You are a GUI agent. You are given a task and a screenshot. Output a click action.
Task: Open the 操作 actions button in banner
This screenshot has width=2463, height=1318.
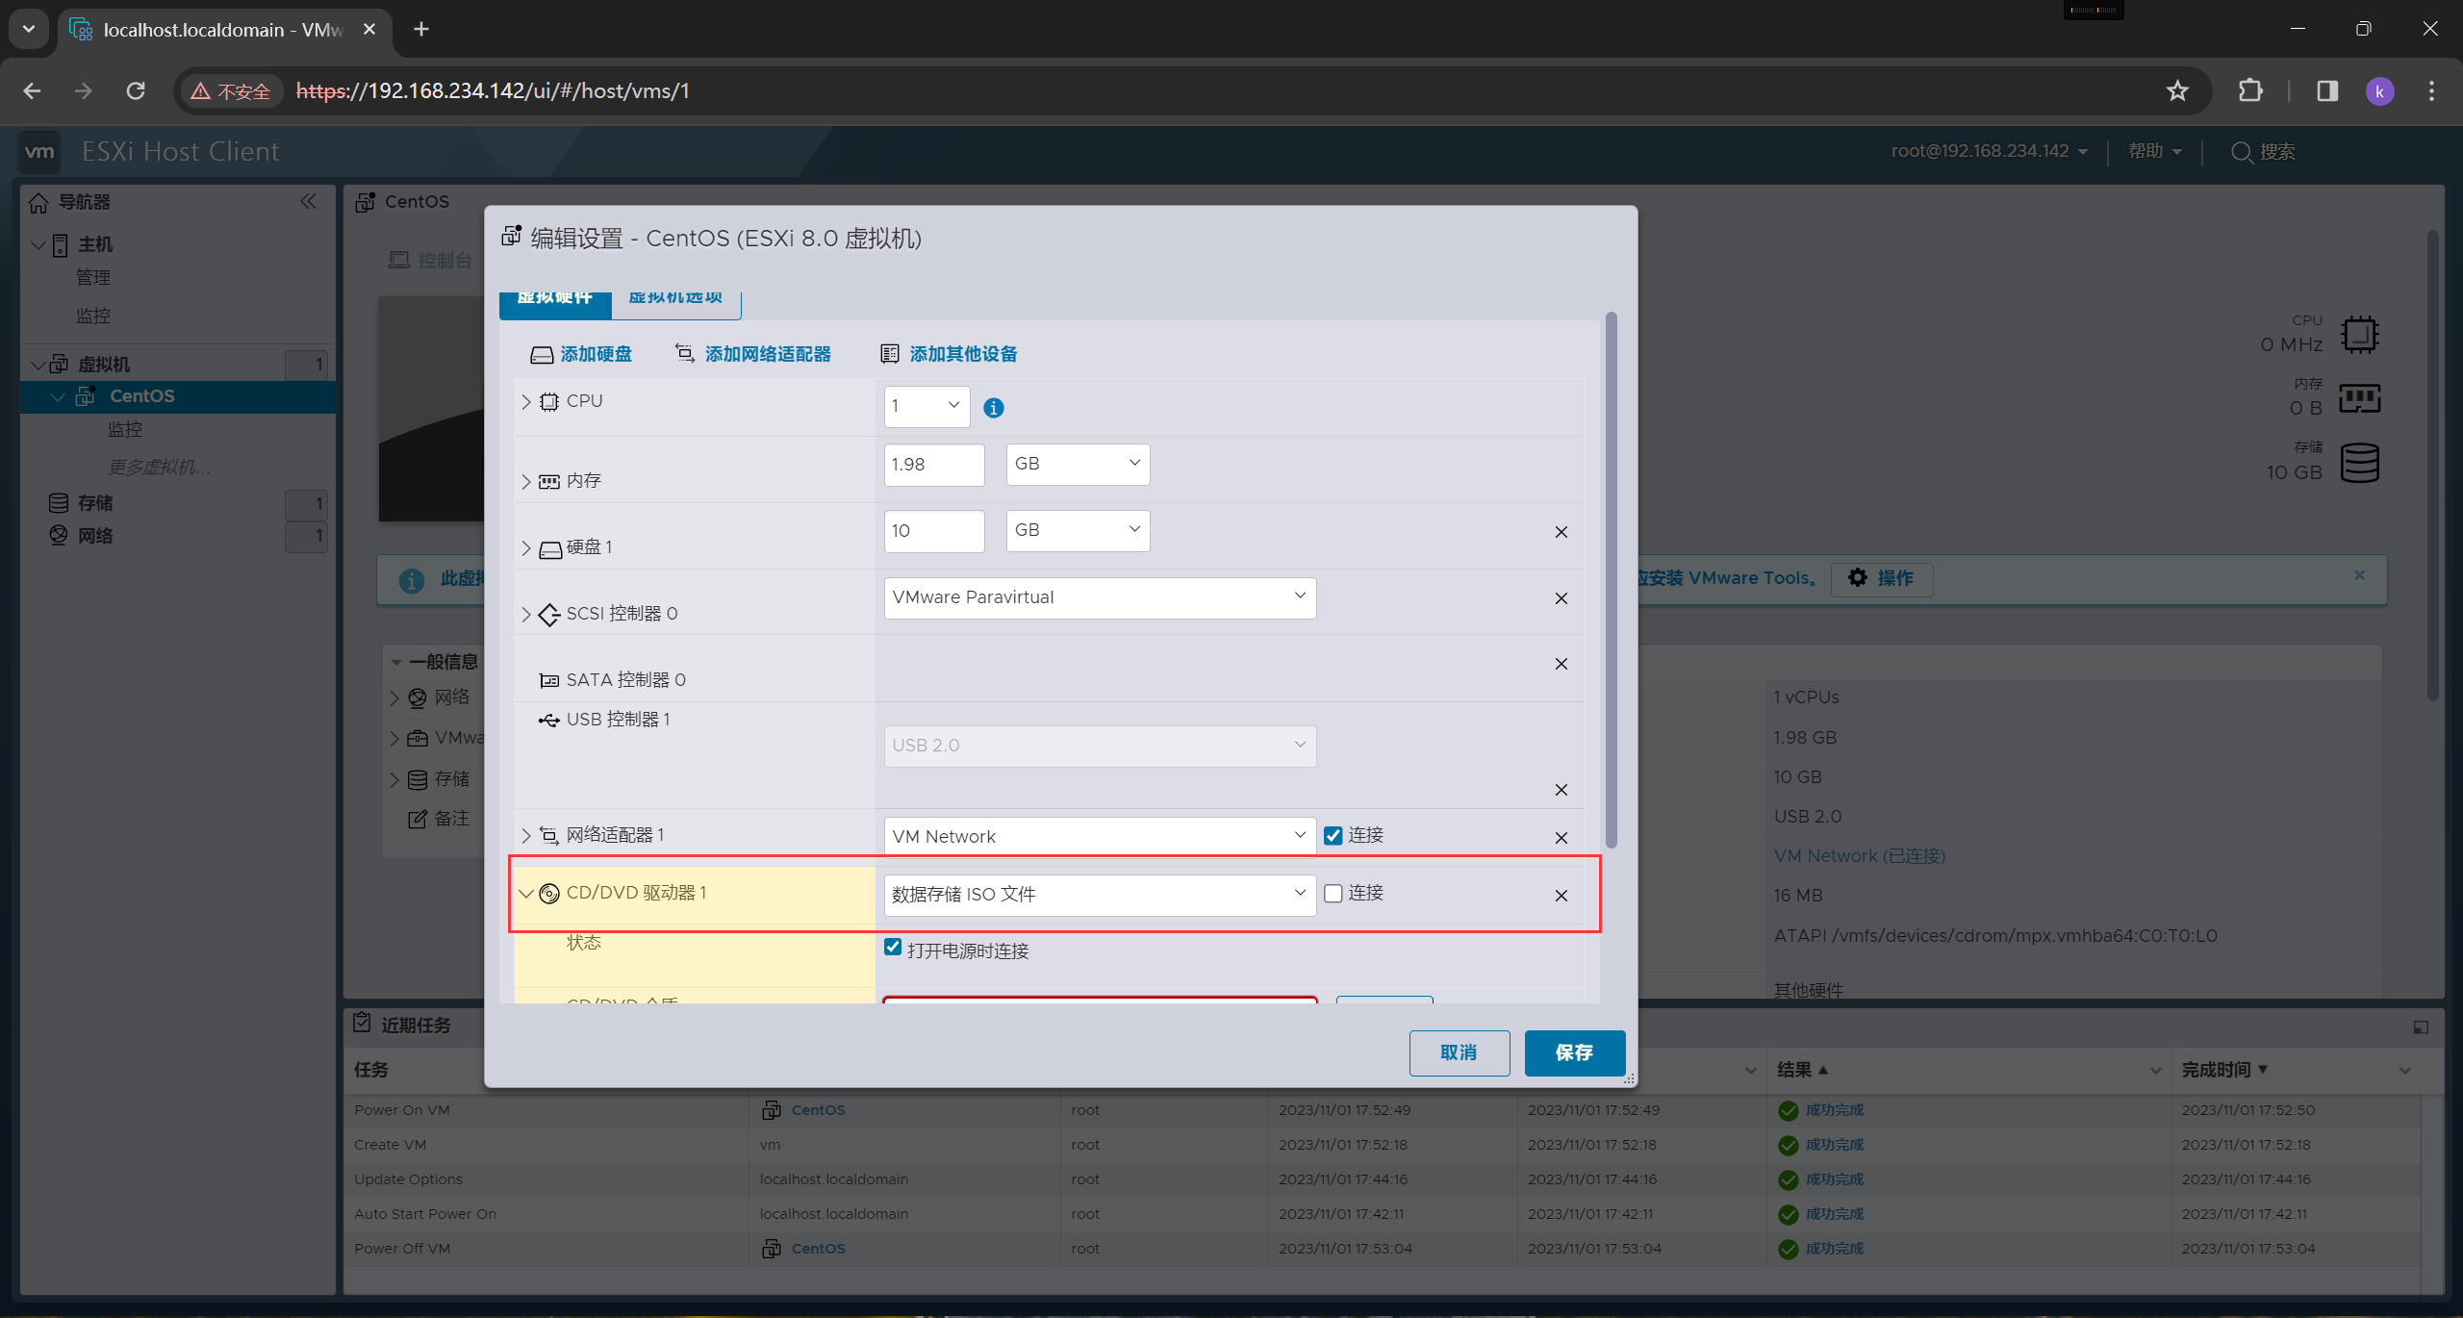pos(1882,578)
